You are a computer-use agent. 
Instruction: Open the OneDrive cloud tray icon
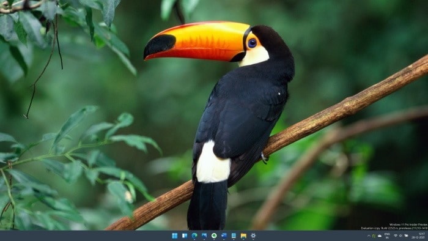380,236
